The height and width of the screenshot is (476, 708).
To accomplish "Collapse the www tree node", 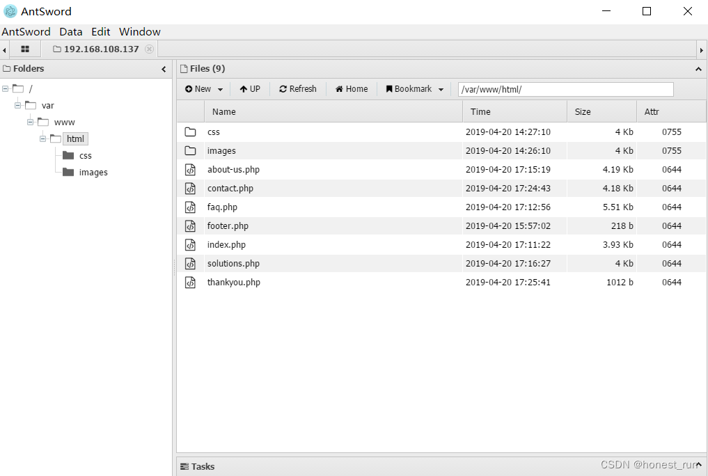I will click(x=30, y=122).
